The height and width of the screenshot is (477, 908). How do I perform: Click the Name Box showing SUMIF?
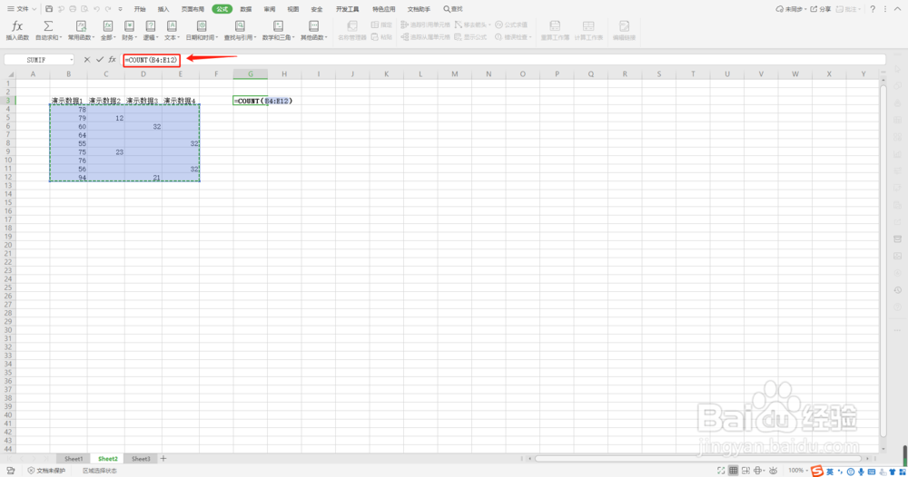[x=39, y=60]
